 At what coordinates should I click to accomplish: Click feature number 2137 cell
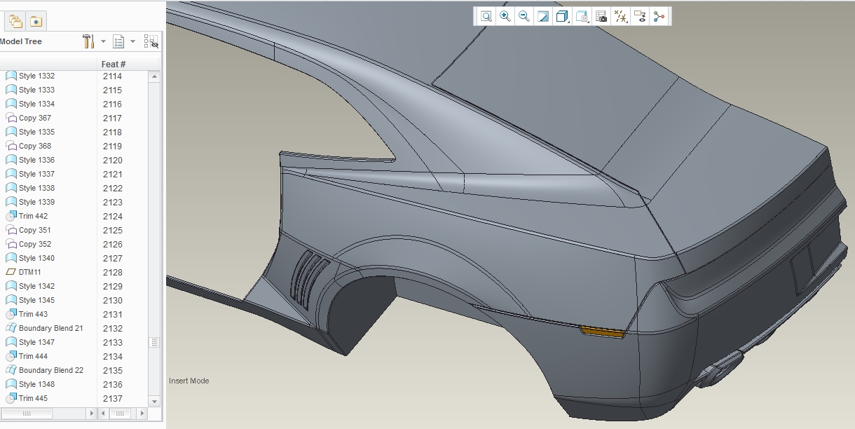pyautogui.click(x=112, y=398)
